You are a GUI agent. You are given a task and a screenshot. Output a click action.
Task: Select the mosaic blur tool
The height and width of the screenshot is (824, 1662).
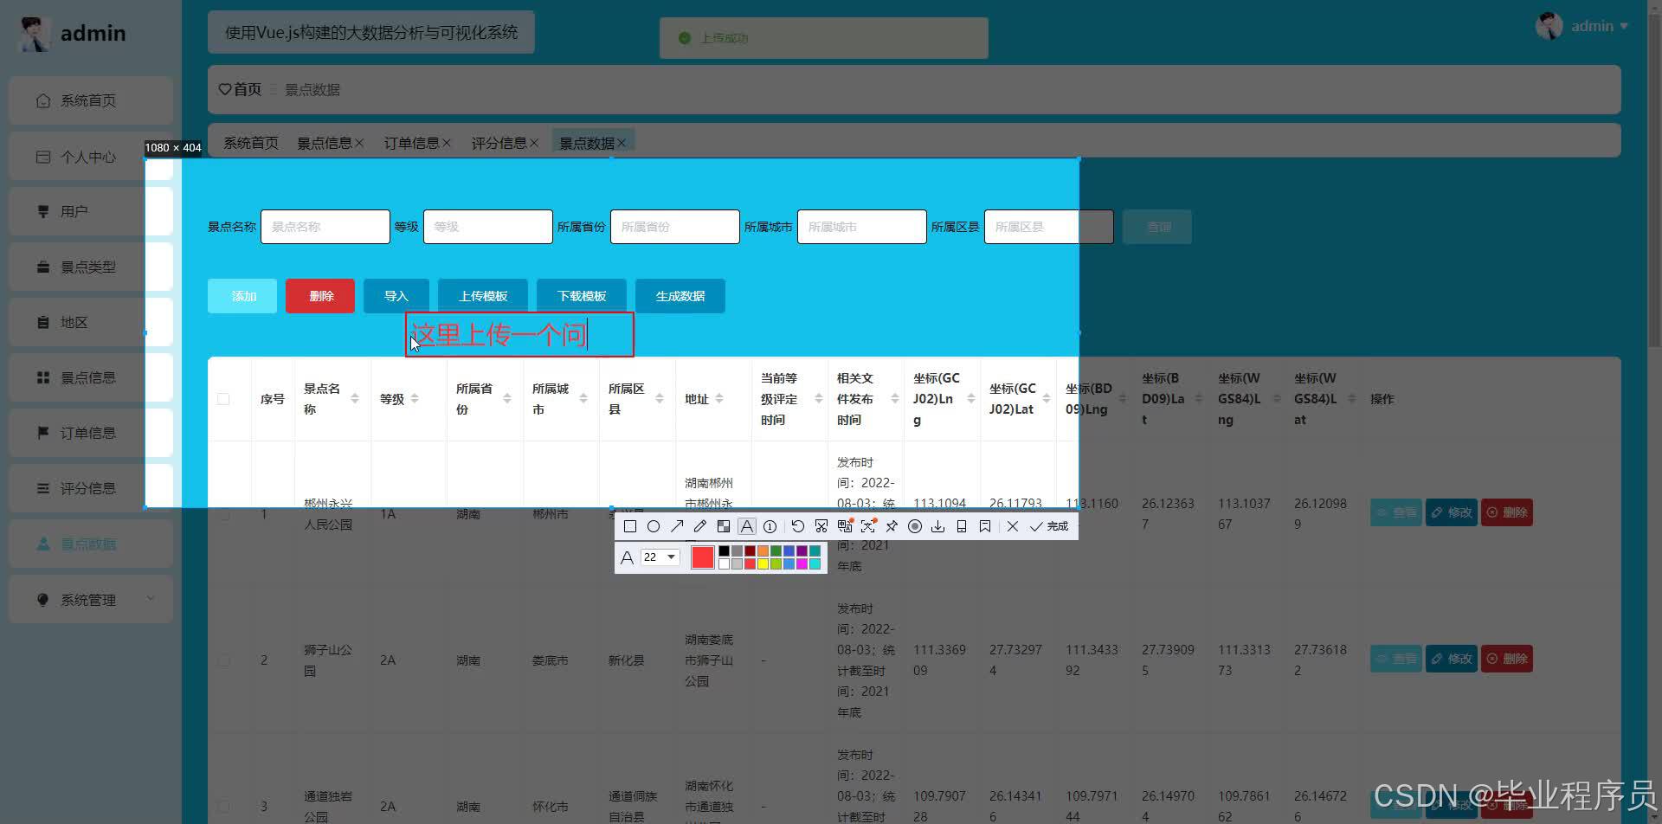pos(724,526)
